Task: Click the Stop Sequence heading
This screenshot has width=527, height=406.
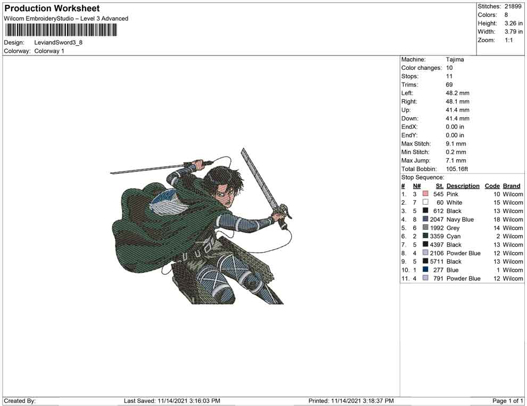Action: click(423, 177)
